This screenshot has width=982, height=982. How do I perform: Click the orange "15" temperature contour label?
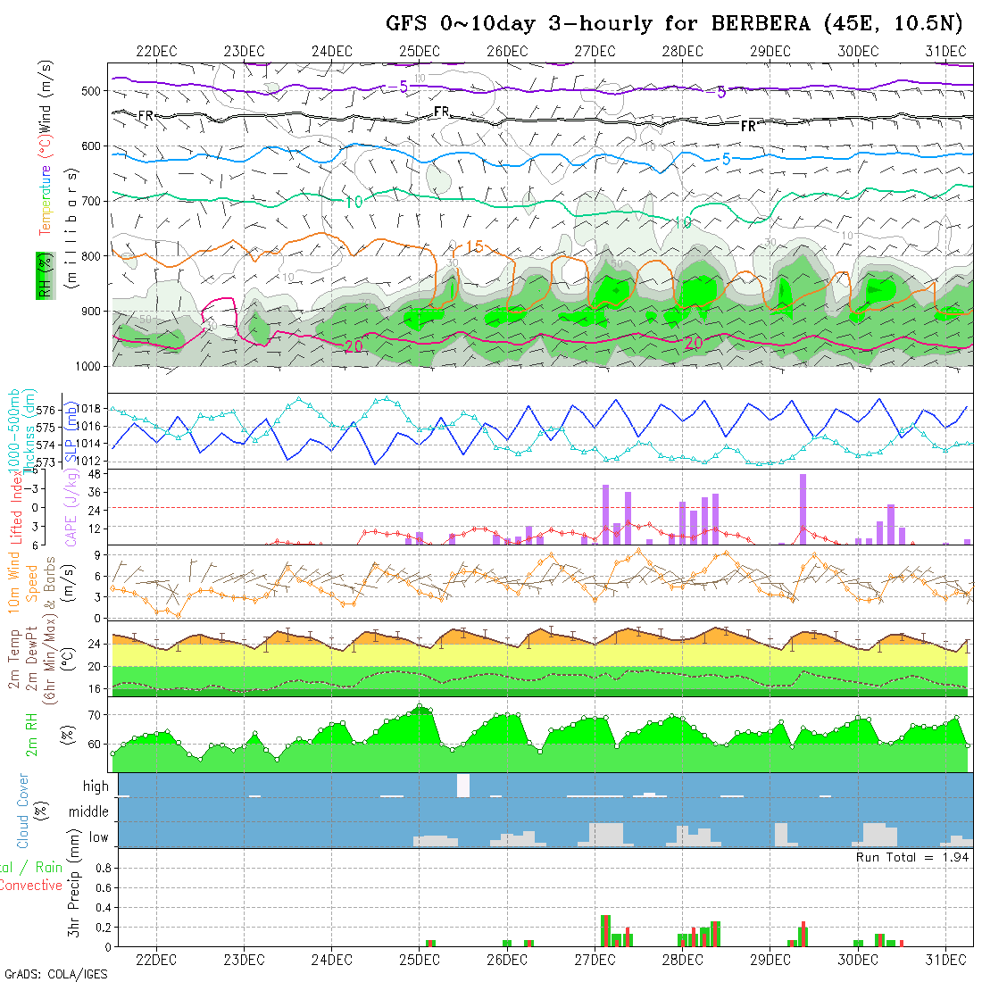click(x=473, y=246)
